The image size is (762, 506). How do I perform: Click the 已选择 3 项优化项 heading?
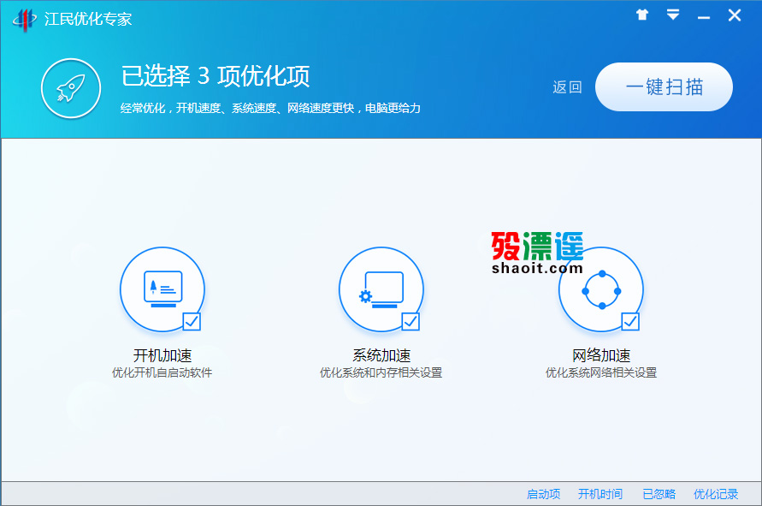coord(216,76)
